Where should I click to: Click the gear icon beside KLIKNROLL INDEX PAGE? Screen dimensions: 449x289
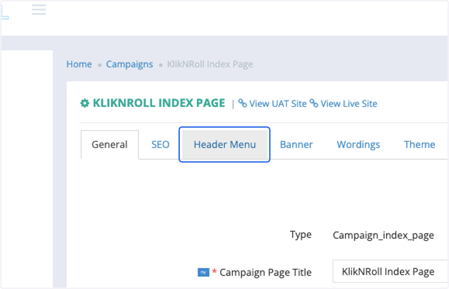click(x=85, y=103)
